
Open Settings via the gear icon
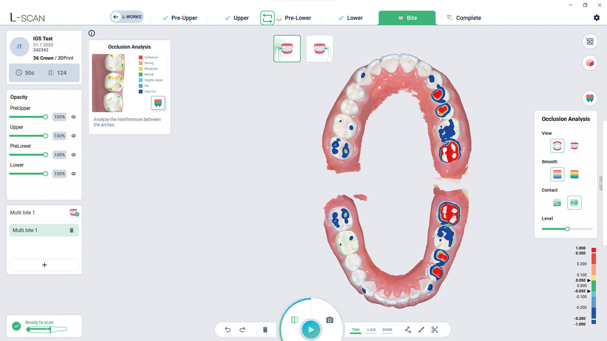(x=596, y=17)
